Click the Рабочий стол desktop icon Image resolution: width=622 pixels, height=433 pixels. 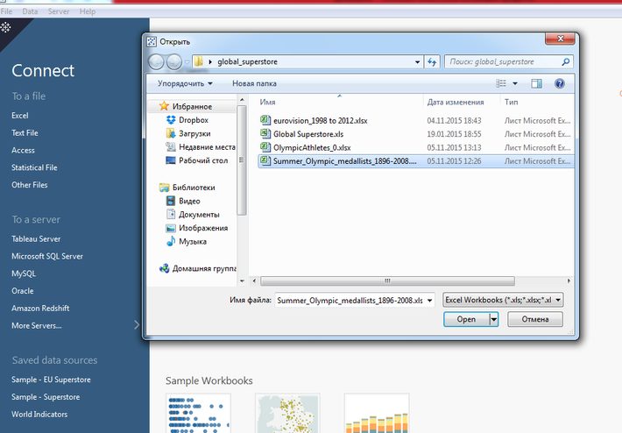[x=171, y=160]
